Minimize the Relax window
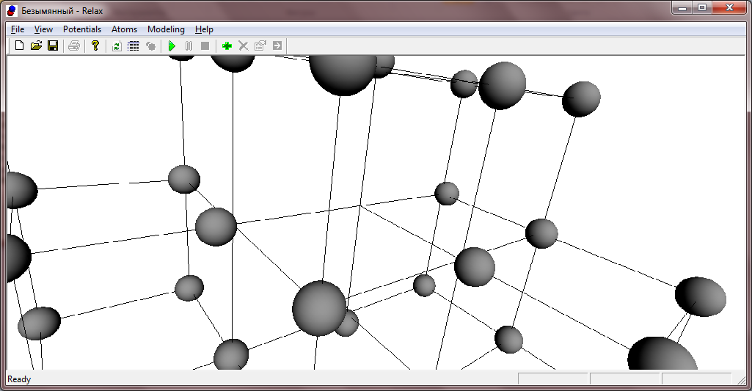This screenshot has width=752, height=391. coord(682,7)
